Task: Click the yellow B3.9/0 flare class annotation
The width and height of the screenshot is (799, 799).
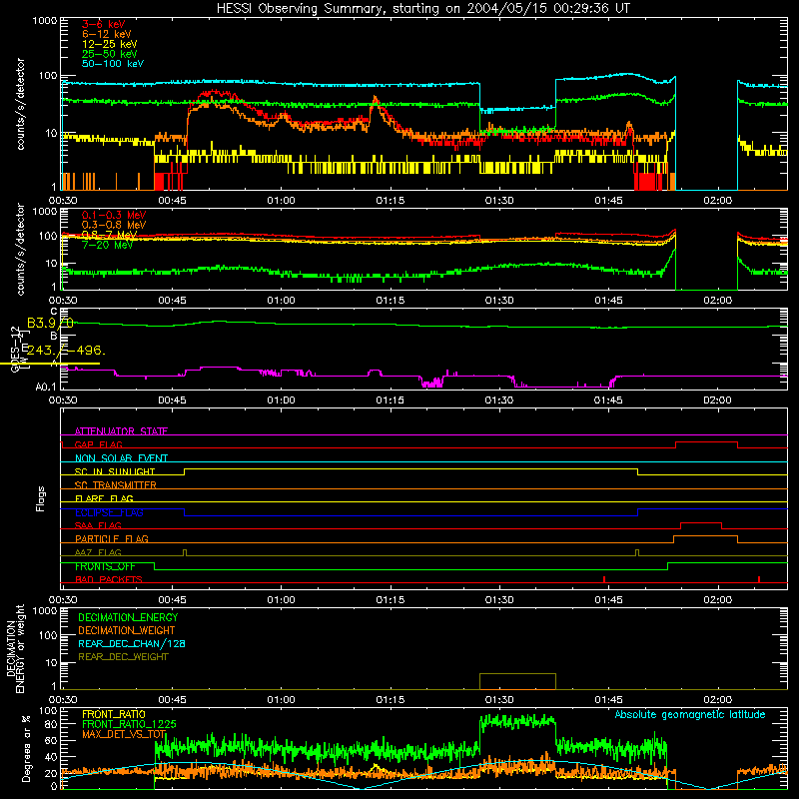Action: [50, 323]
